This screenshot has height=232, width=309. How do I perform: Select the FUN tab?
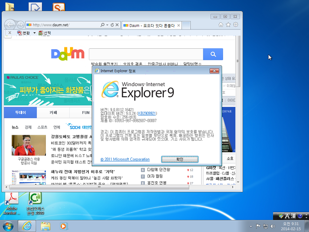click(85, 113)
